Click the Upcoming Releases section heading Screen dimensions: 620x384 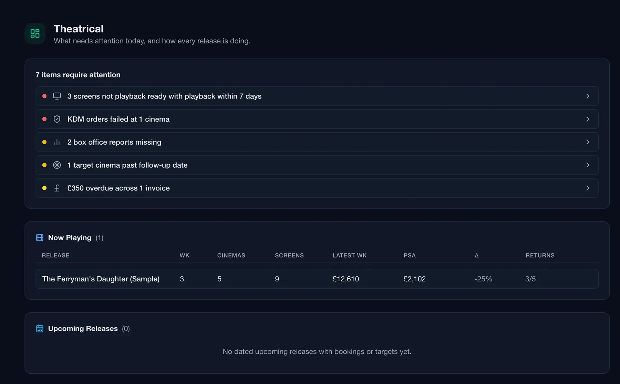coord(83,329)
